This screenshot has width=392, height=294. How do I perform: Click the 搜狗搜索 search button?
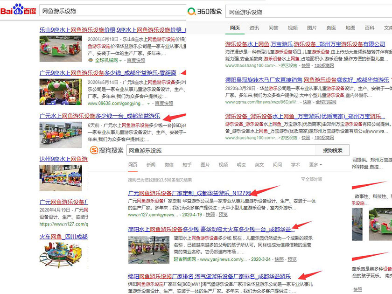pos(333,150)
